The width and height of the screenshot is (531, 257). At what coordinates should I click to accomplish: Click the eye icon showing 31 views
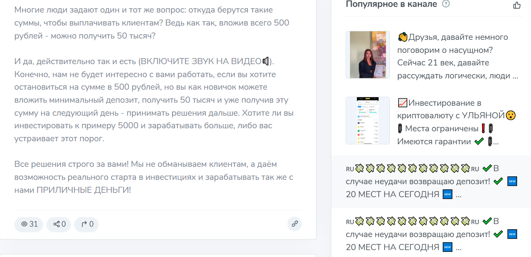pos(28,224)
